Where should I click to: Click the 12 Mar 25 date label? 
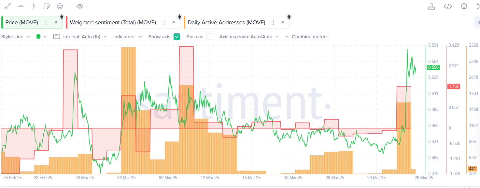(x=210, y=178)
